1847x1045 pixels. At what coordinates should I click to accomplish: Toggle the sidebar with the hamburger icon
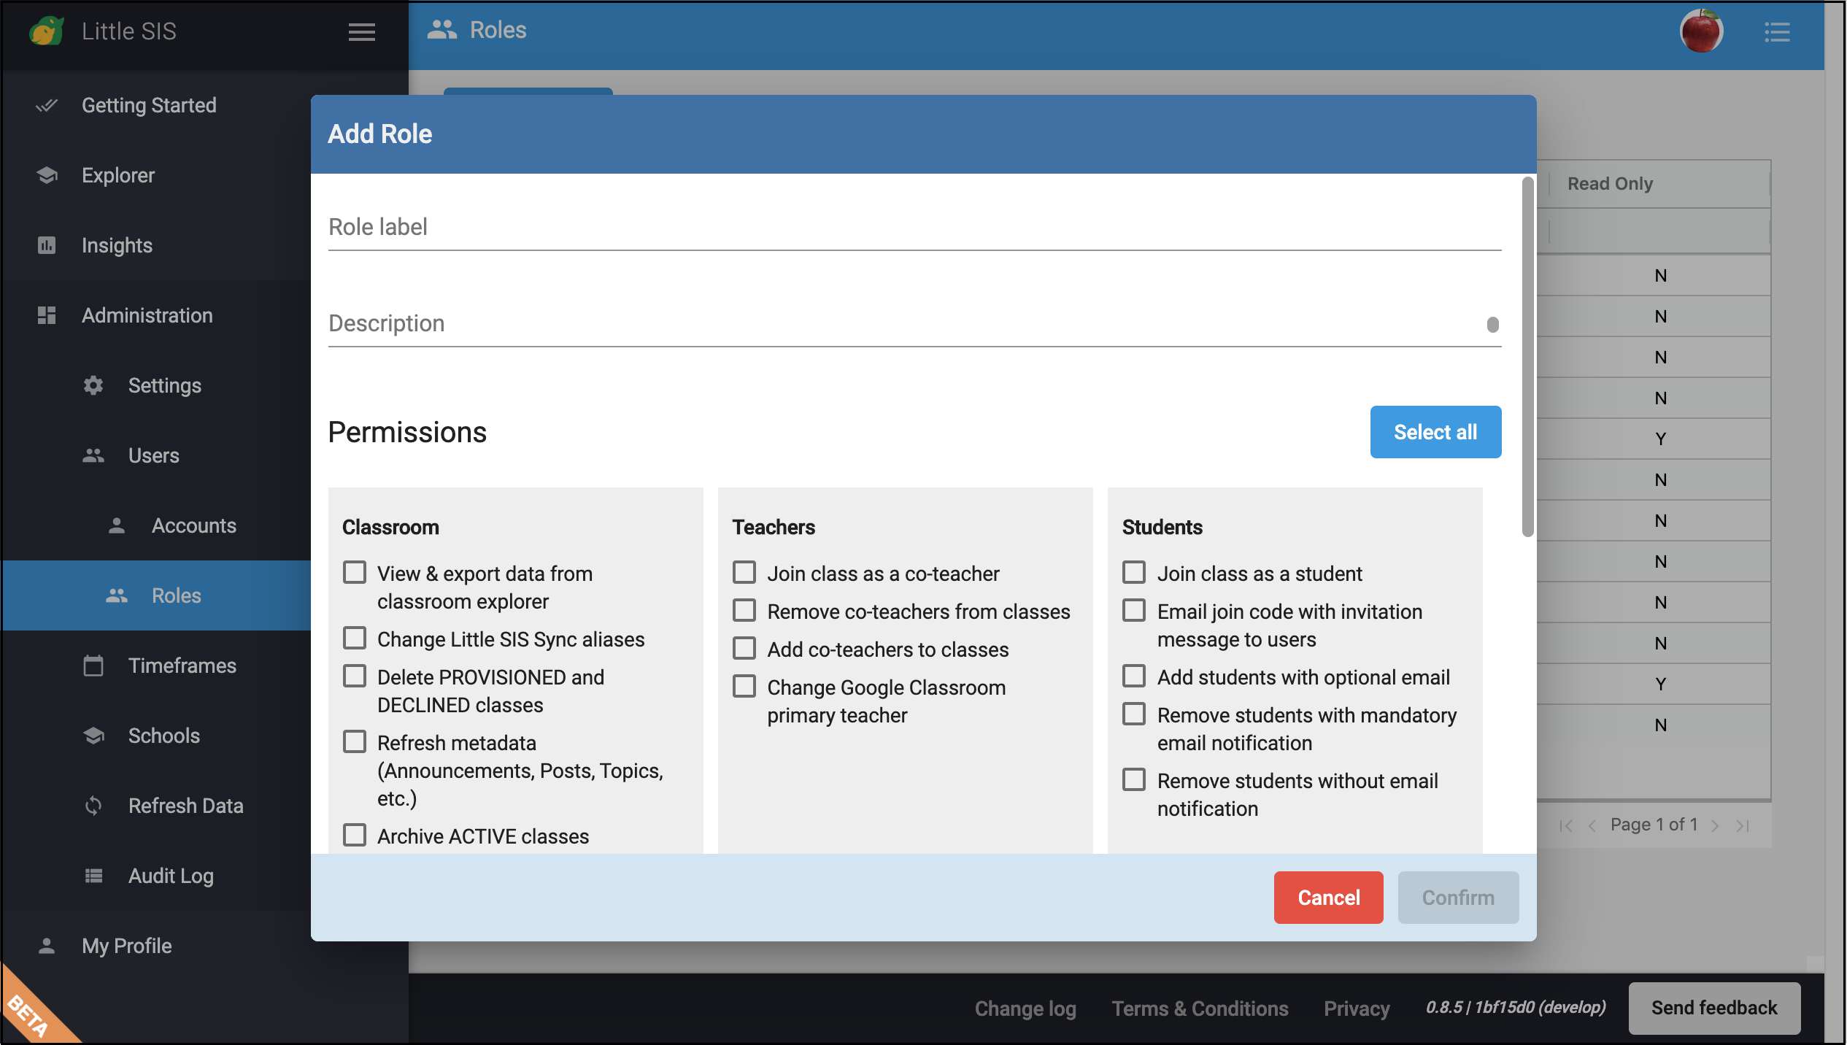pos(362,33)
